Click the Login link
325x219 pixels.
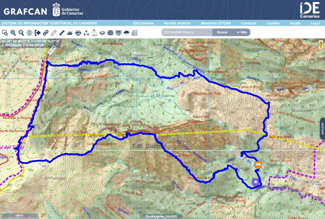[x=315, y=23]
